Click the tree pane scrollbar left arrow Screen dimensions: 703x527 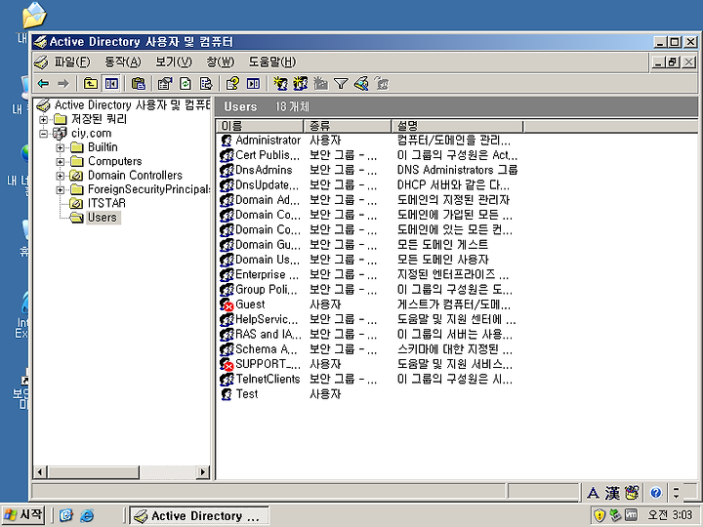click(40, 472)
